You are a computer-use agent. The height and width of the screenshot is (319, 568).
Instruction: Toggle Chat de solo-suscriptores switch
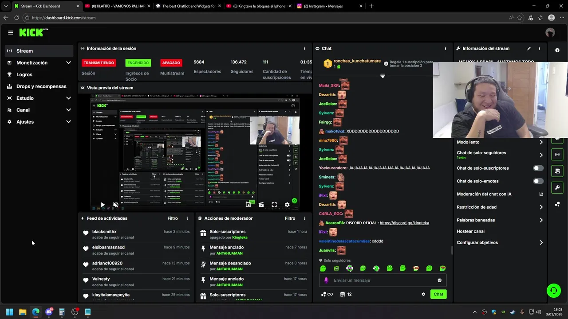538,168
